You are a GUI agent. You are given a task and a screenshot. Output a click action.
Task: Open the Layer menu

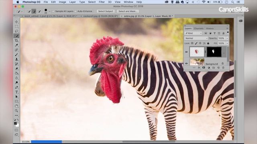tap(72, 2)
